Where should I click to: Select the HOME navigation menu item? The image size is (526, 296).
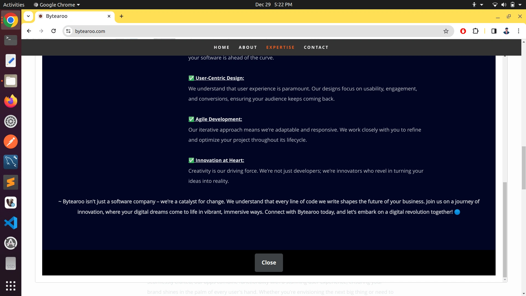[222, 47]
